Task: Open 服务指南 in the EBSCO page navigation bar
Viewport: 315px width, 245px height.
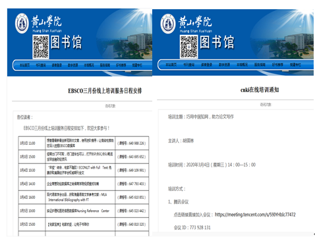Action: point(105,65)
